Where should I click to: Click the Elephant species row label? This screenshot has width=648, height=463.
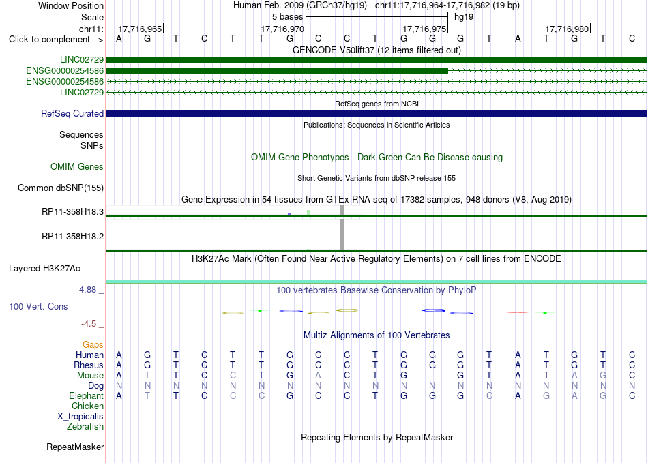click(87, 395)
